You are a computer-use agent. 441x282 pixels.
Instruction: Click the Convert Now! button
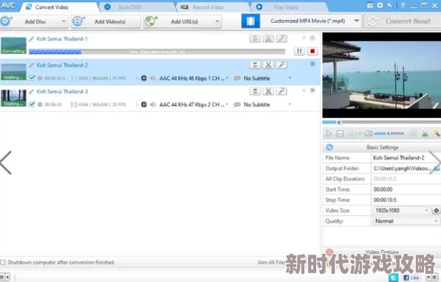402,22
